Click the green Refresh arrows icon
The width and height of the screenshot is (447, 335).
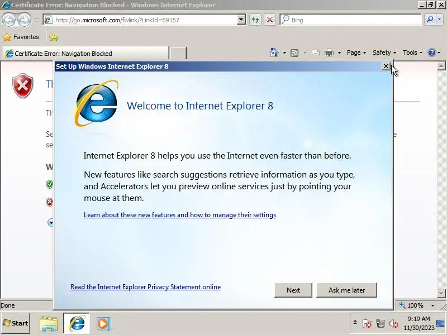tap(255, 20)
